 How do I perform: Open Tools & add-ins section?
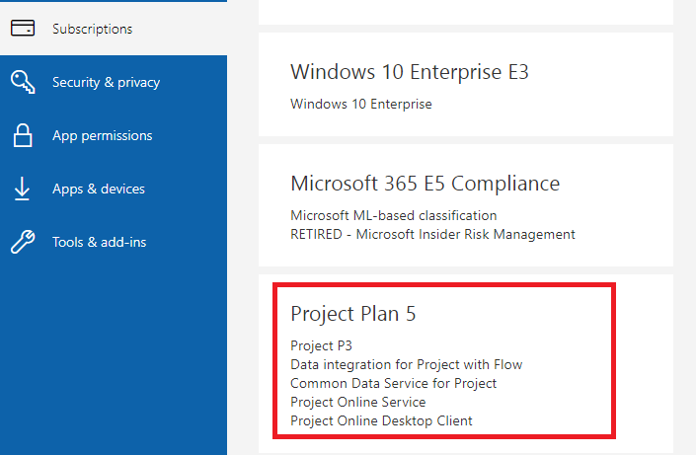tap(114, 242)
